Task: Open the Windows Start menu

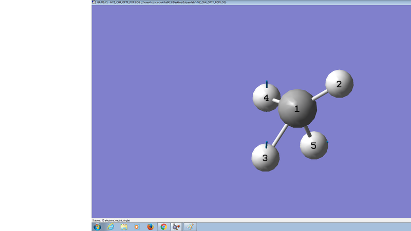Action: click(97, 226)
